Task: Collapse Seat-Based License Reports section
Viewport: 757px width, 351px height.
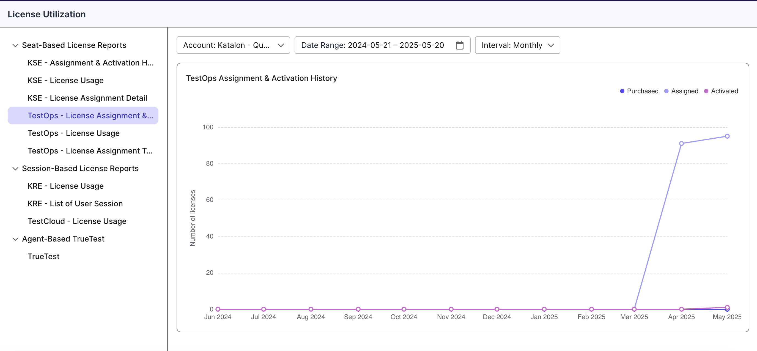Action: click(15, 45)
